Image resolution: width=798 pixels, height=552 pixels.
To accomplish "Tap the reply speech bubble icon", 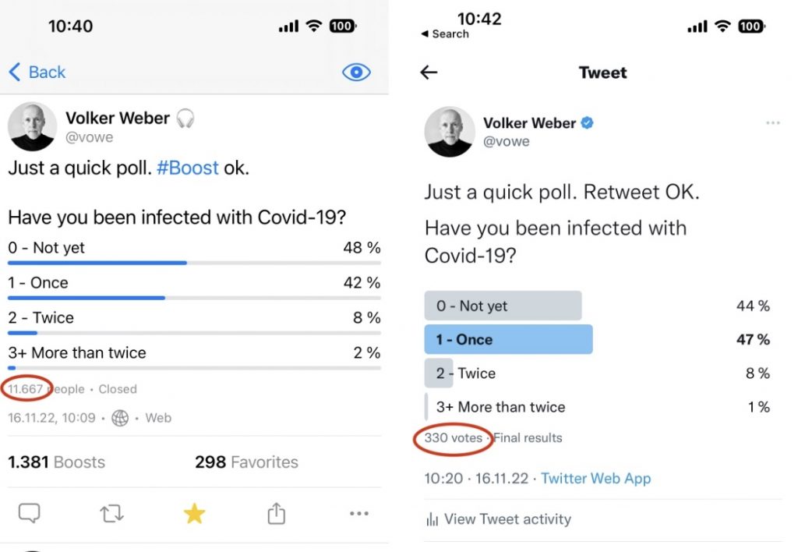I will pos(30,513).
